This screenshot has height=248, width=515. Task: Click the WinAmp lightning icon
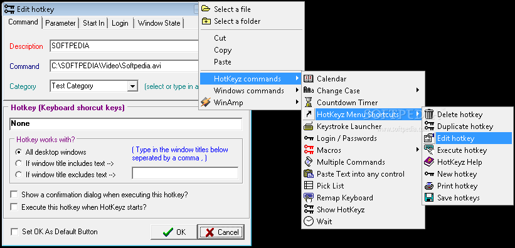(x=206, y=102)
